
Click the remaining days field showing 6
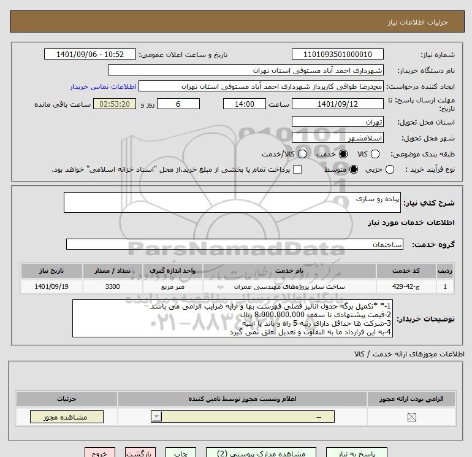pyautogui.click(x=178, y=104)
